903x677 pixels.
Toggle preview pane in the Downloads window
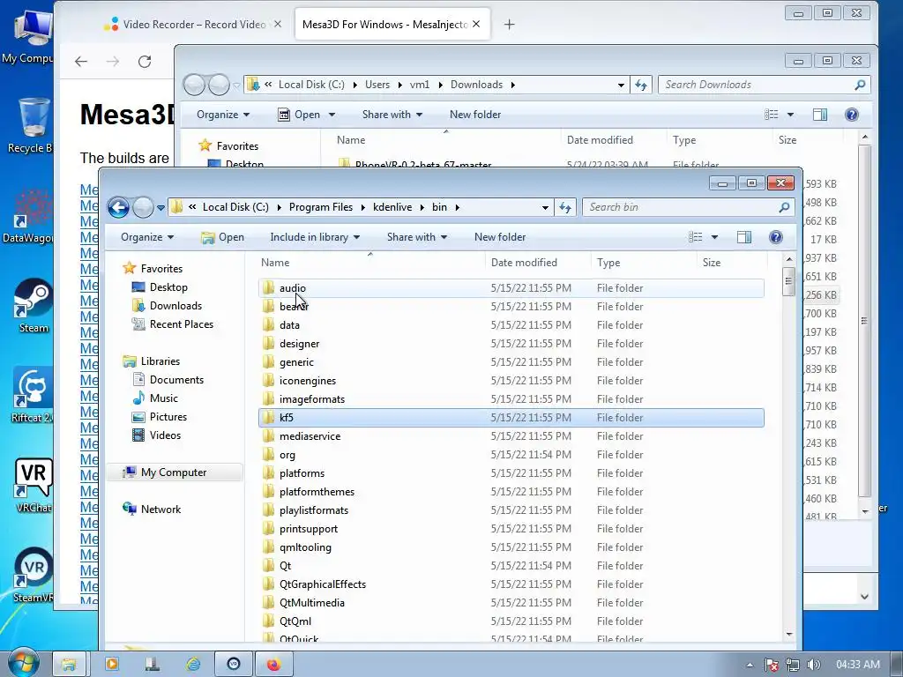[x=820, y=115]
